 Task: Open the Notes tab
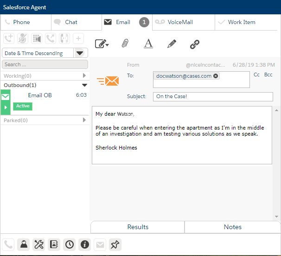pos(232,227)
